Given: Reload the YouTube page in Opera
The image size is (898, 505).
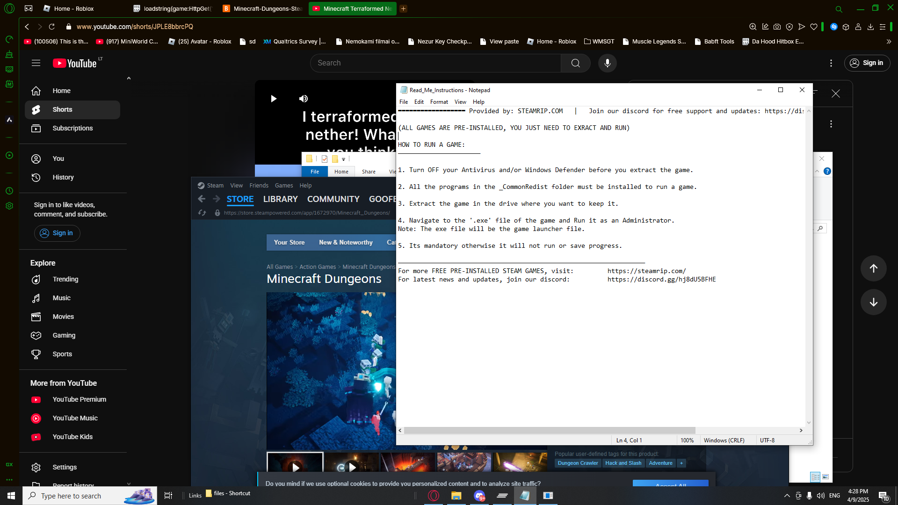Looking at the screenshot, I should coord(52,27).
